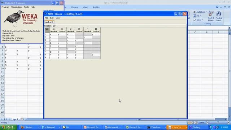Open Java group in taskbar
231x130 pixels.
coord(177,127)
